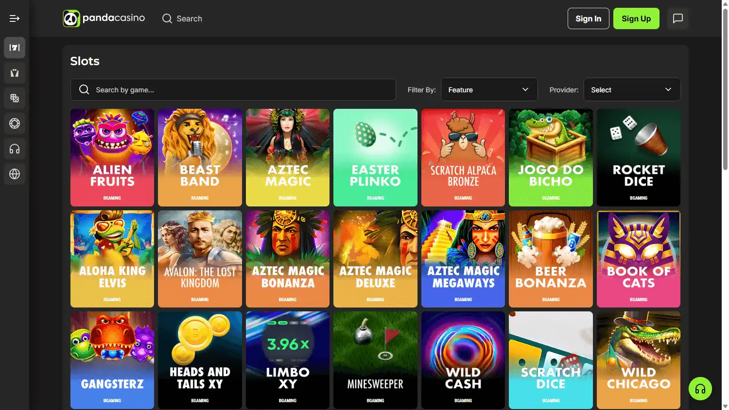This screenshot has width=729, height=410.
Task: Open the Jogo Do Bicho game
Action: coord(551,157)
